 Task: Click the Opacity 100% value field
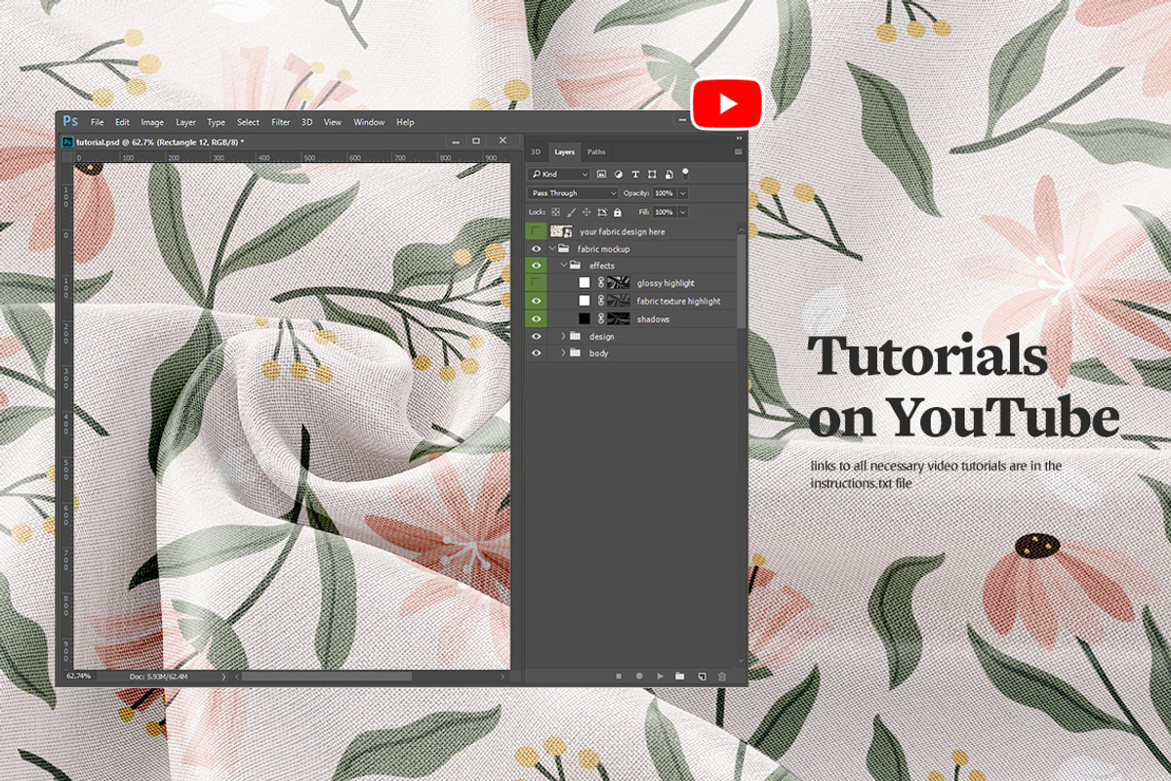pos(665,193)
